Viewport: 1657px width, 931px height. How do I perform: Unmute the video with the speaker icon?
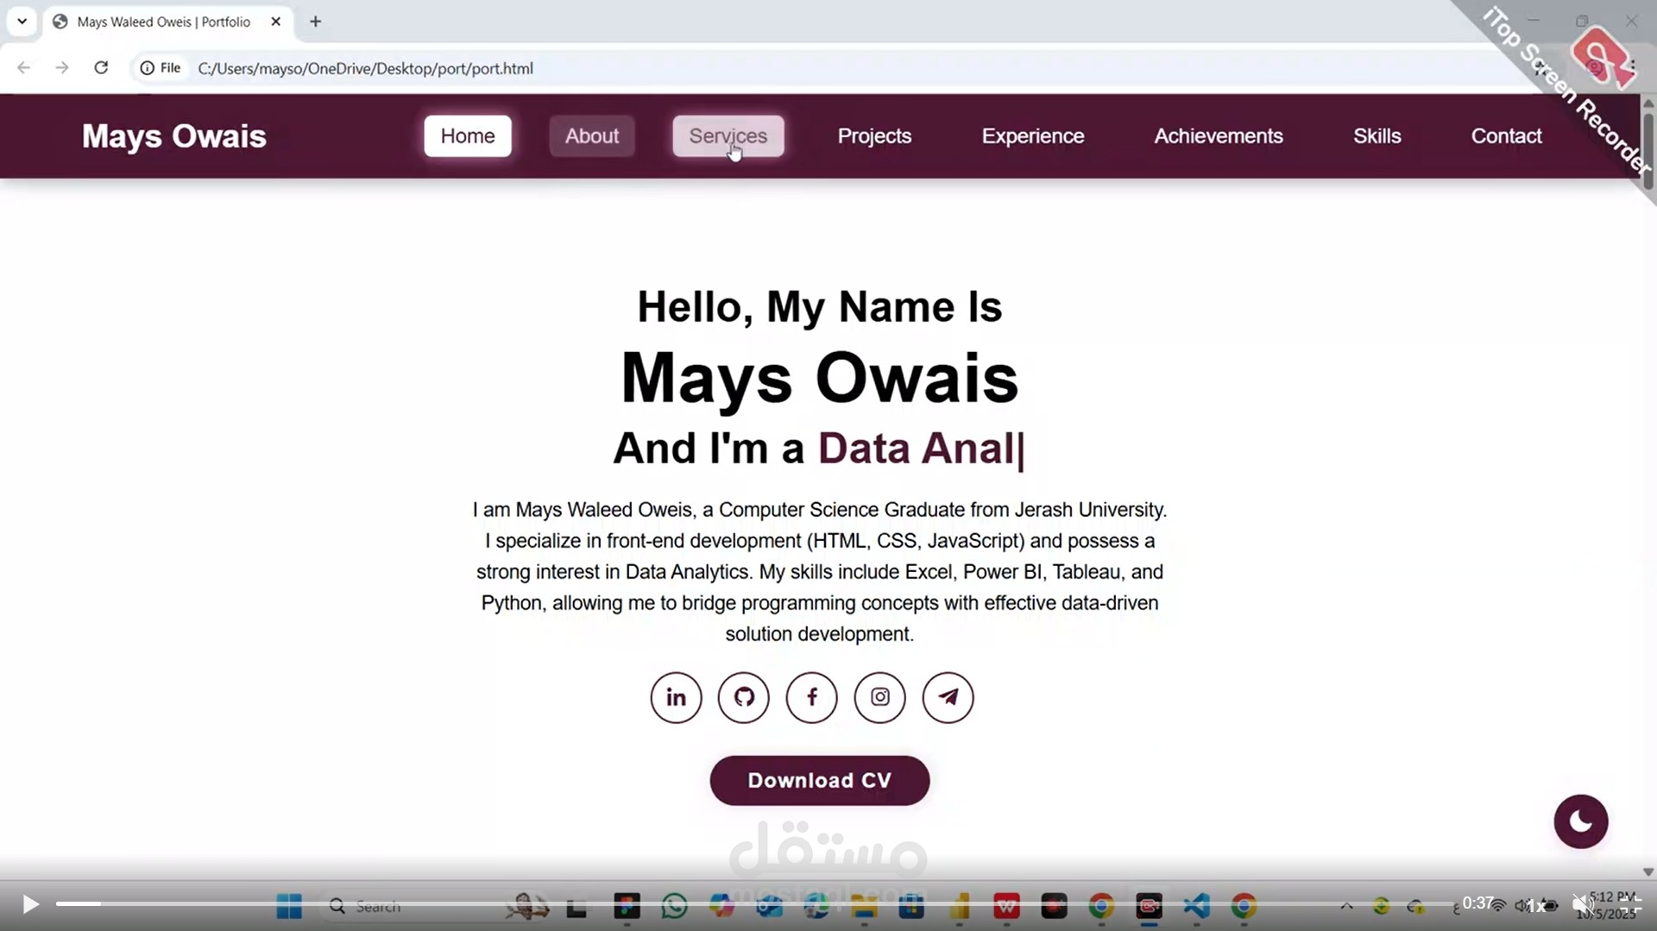[1583, 904]
